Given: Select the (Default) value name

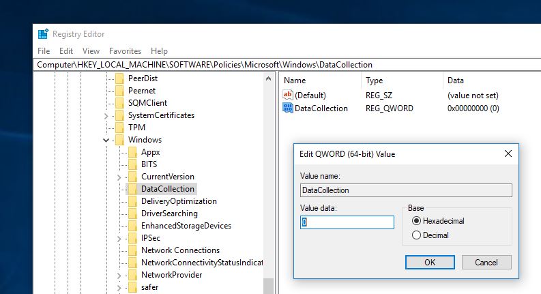Looking at the screenshot, I should [310, 95].
